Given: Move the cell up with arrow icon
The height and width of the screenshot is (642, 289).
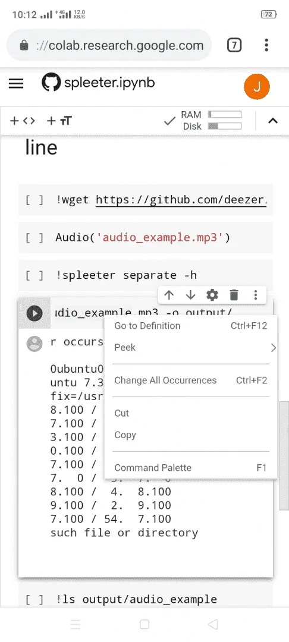Looking at the screenshot, I should coord(169,295).
